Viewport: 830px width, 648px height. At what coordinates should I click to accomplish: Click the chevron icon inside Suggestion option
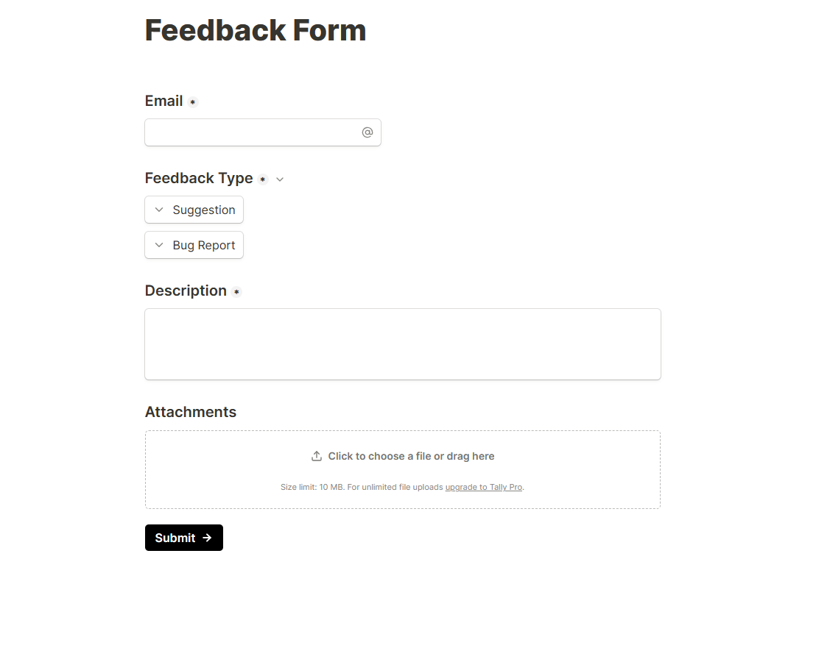point(159,210)
